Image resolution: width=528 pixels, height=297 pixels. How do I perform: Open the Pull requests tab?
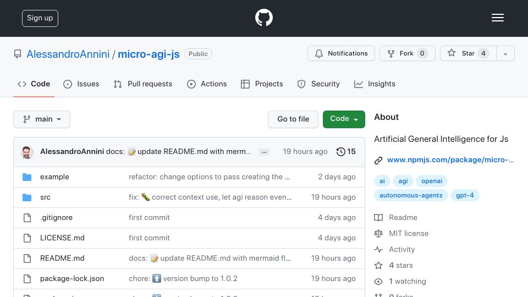pyautogui.click(x=143, y=84)
